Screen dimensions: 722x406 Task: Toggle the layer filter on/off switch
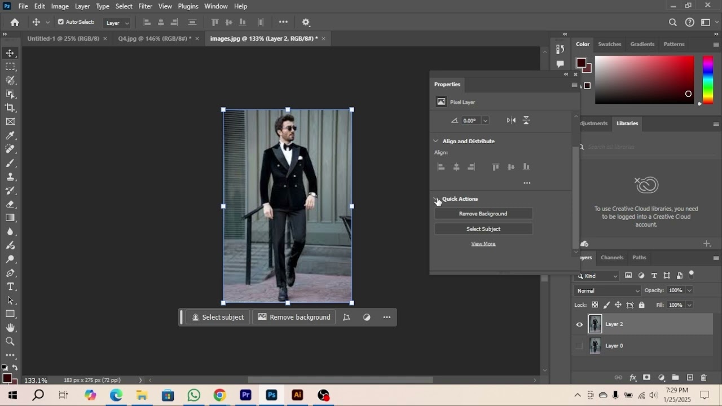692,275
